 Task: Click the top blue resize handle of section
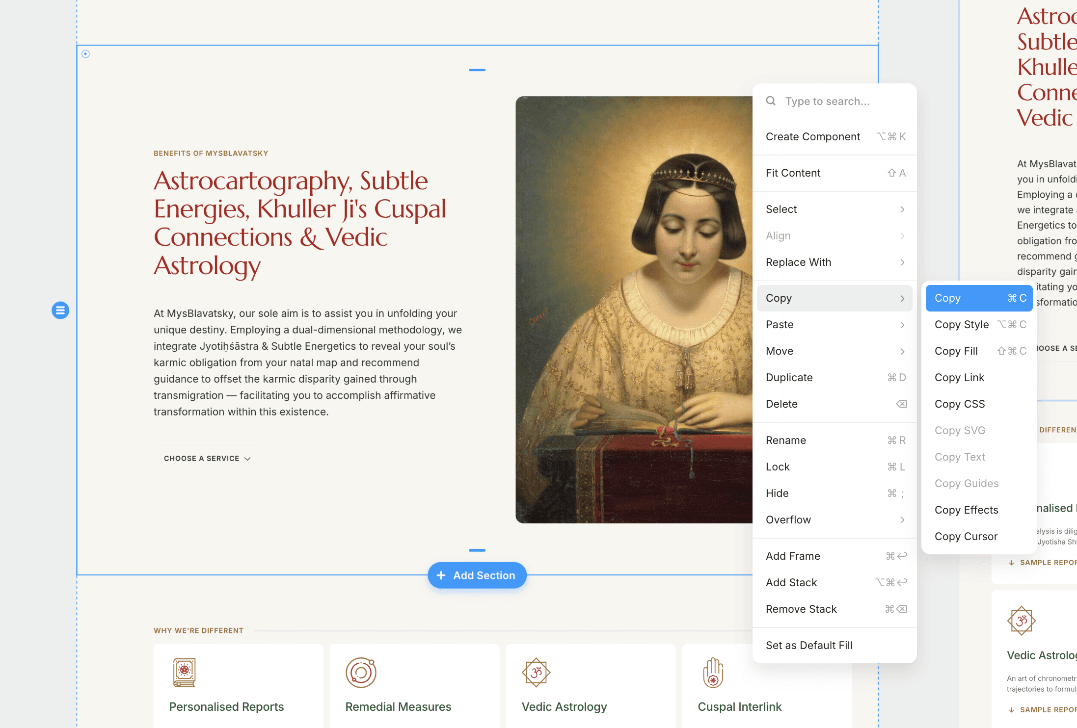pos(477,70)
